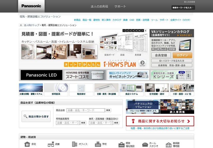Go to banner slide 4
The image size is (213, 148).
[x=133, y=31]
